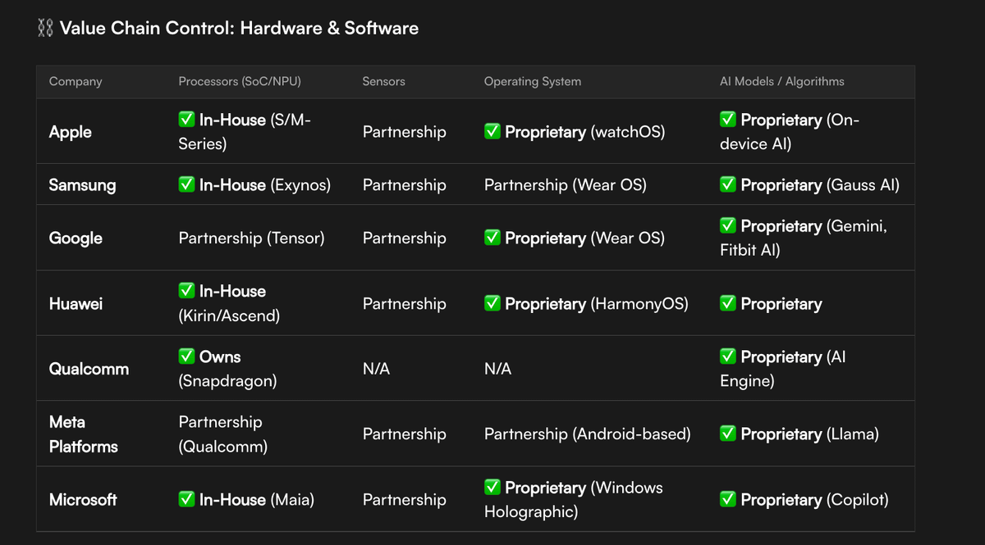The width and height of the screenshot is (985, 545).
Task: Select the Huawei company cell
Action: [x=76, y=304]
